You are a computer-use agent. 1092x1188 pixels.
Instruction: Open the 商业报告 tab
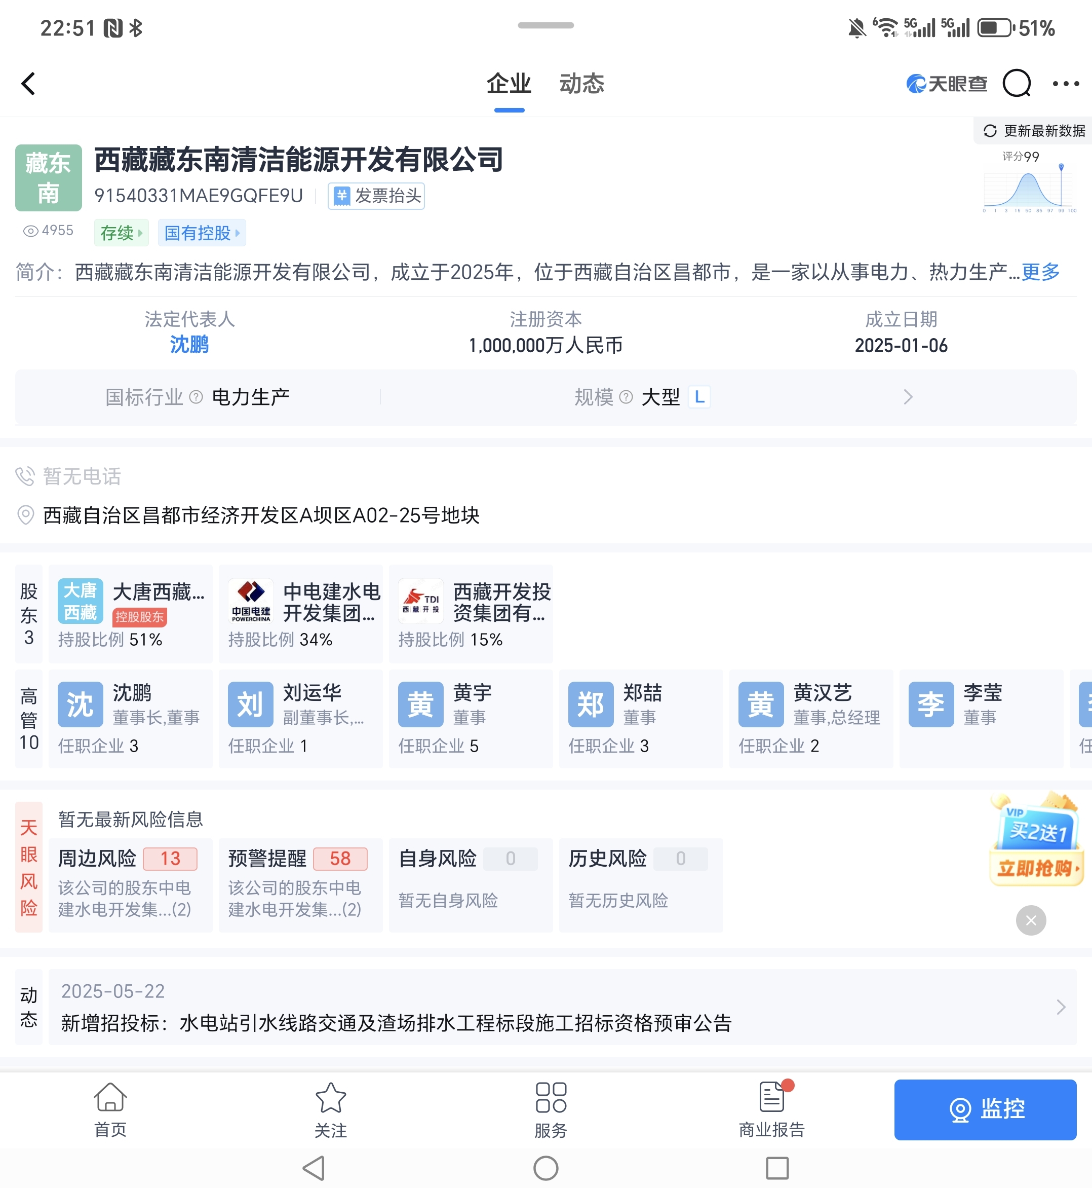pyautogui.click(x=772, y=1110)
